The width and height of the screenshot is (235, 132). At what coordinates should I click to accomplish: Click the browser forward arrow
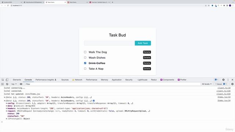(x=5, y=5)
